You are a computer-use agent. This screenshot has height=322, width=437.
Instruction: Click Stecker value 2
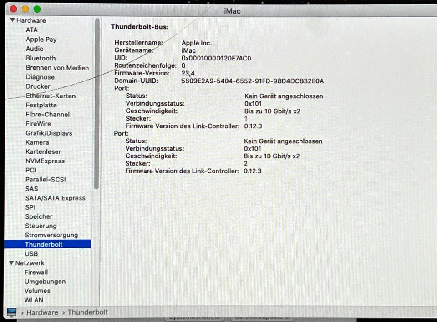point(245,164)
